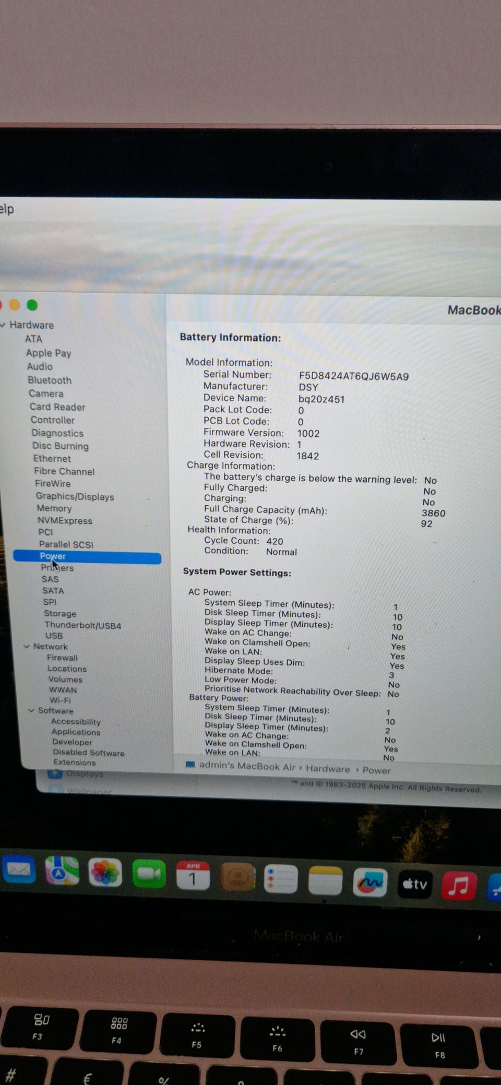Collapse the Network section in sidebar
Screen dimensions: 501x1085
(27, 646)
